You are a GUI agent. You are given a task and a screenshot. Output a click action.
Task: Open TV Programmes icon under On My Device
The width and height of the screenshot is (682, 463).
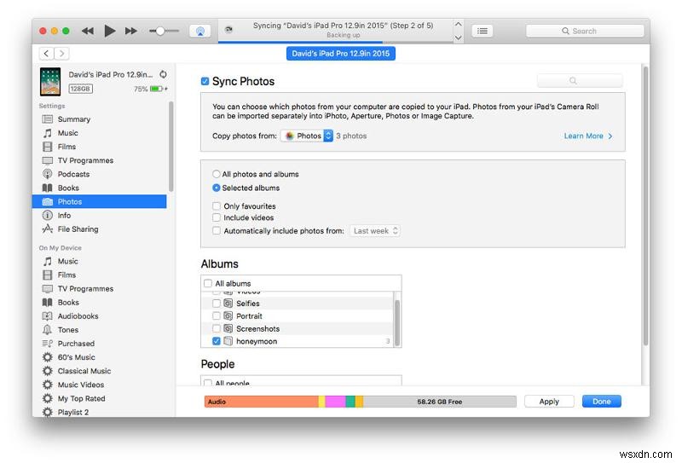click(x=48, y=289)
